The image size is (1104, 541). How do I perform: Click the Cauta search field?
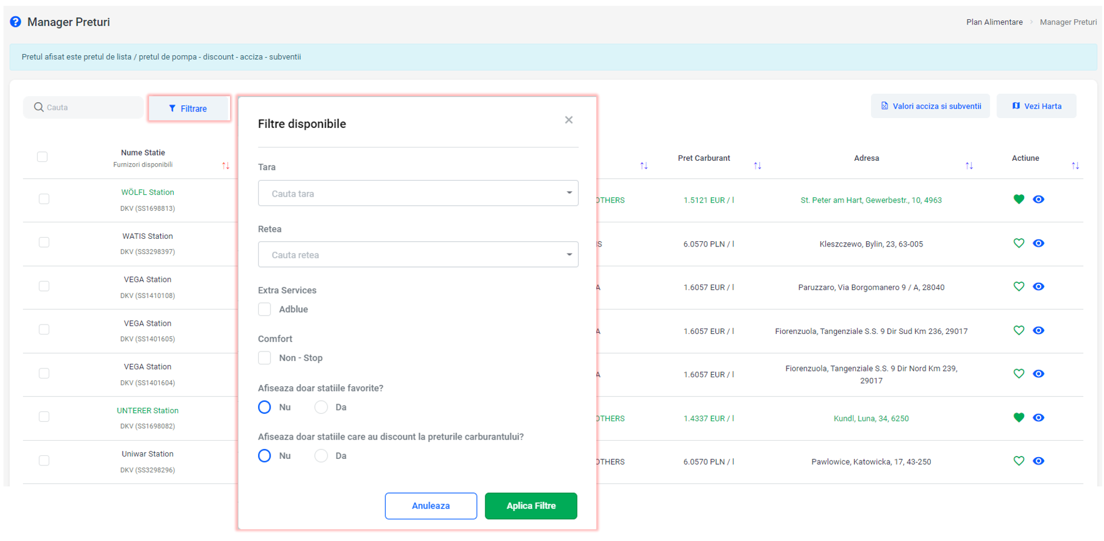tap(88, 107)
